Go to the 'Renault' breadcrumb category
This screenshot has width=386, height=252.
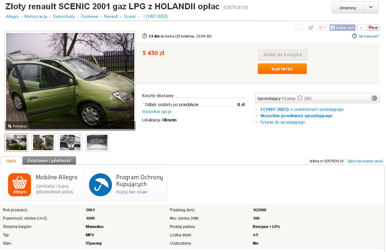point(111,16)
